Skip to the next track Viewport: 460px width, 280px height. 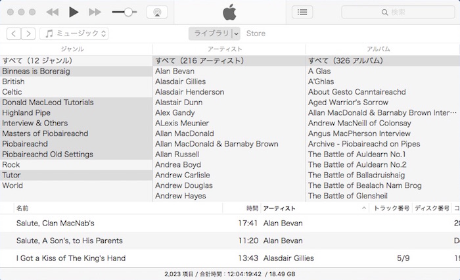pos(95,12)
